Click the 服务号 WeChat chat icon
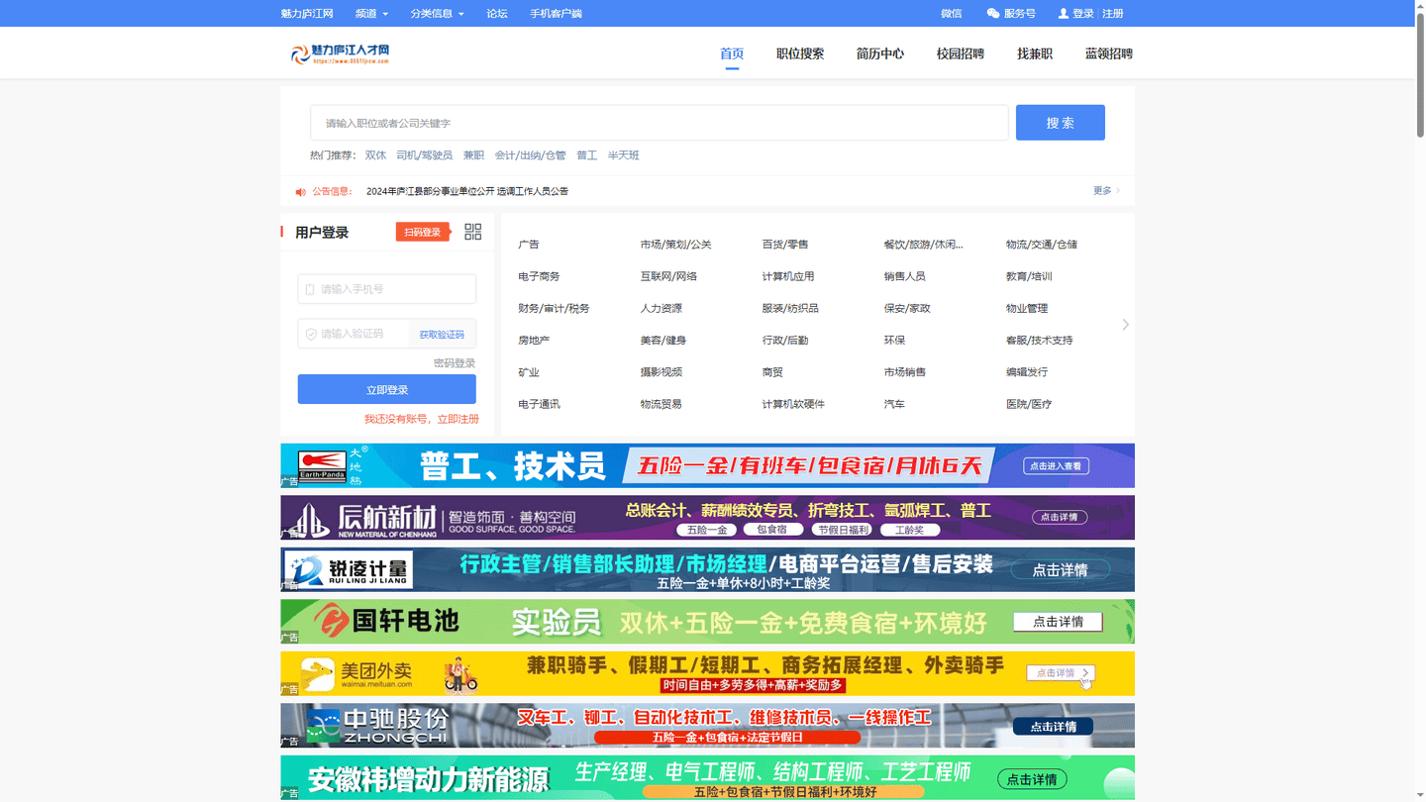This screenshot has height=802, width=1426. click(993, 14)
